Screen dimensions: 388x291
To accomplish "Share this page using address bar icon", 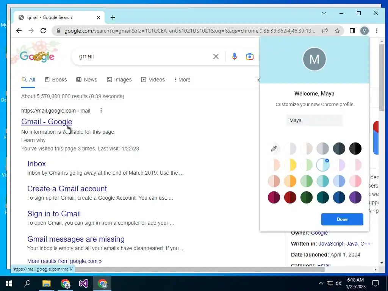I will pos(325,31).
